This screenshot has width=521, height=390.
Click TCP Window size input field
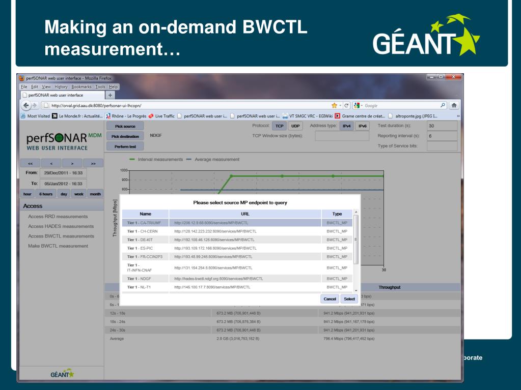(x=342, y=136)
